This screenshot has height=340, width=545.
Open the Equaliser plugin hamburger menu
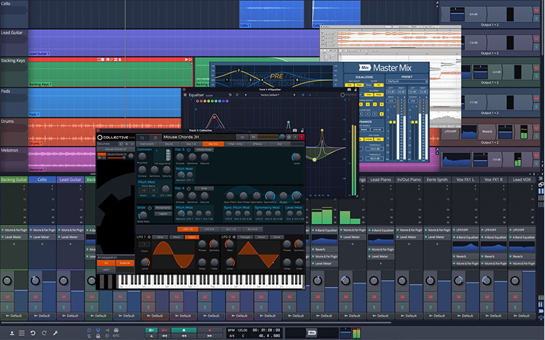(x=185, y=95)
